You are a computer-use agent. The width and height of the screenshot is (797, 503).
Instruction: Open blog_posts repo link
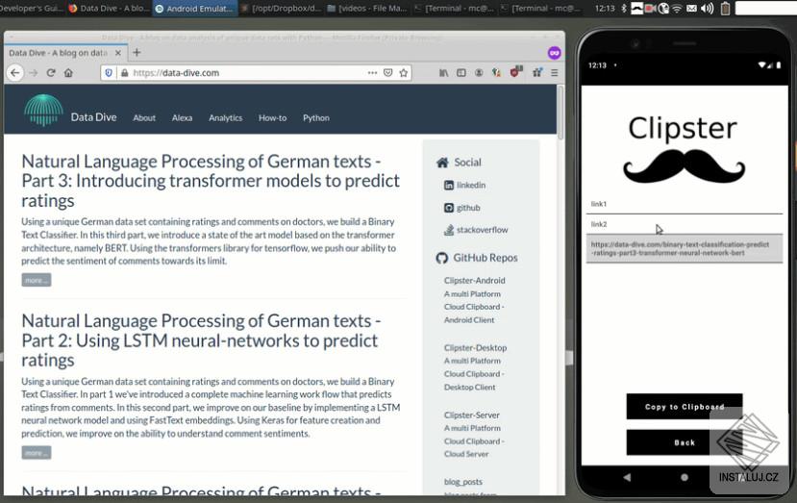pos(463,482)
